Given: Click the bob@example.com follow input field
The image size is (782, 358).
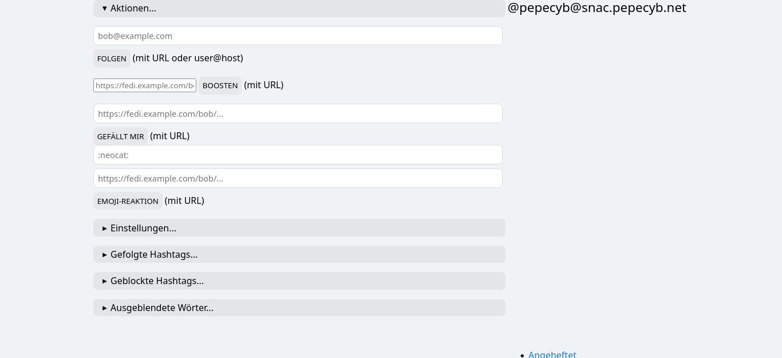Looking at the screenshot, I should (298, 36).
